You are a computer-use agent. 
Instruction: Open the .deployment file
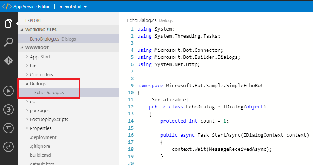point(43,137)
